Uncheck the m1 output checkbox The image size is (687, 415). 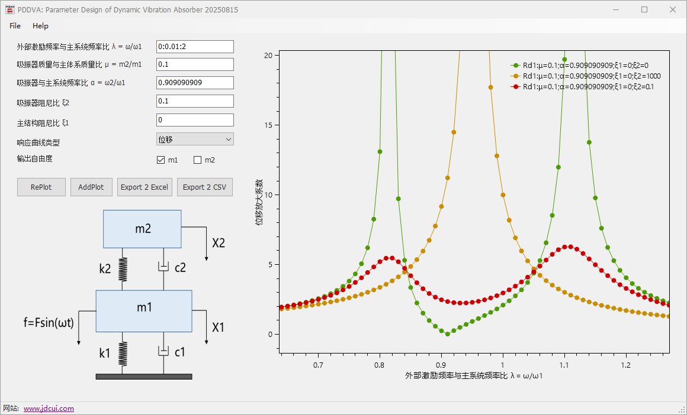point(160,160)
